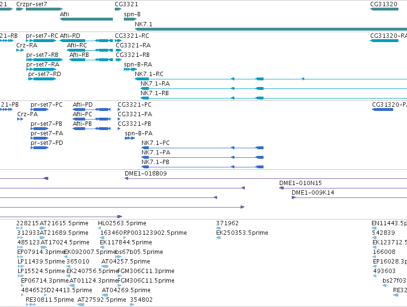Click the pr-set7-PD protein label
The height and width of the screenshot is (307, 407).
[x=47, y=143]
